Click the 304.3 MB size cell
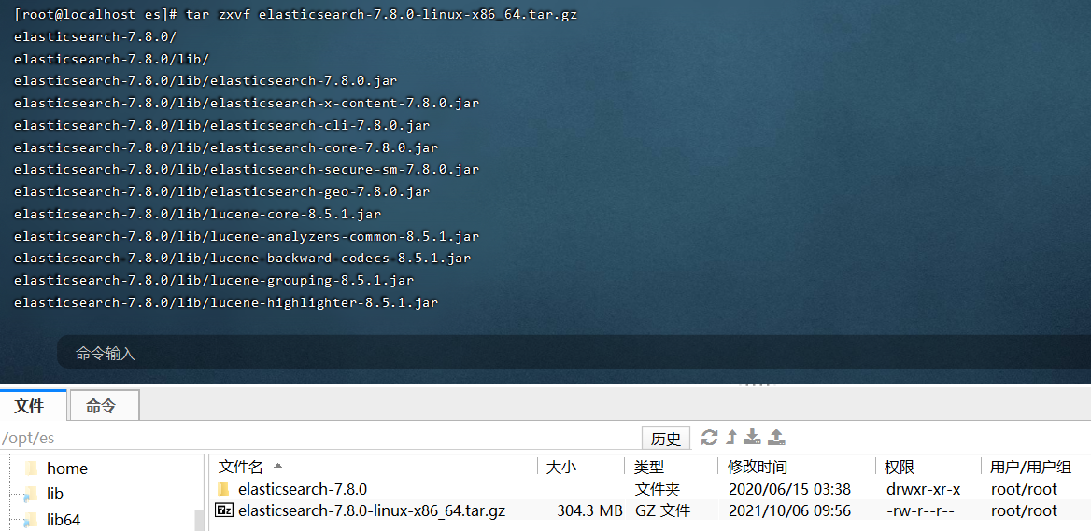This screenshot has width=1091, height=531. pos(589,510)
